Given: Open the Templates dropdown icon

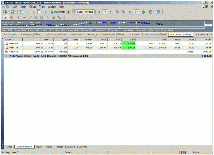Looking at the screenshot, I should (159, 12).
